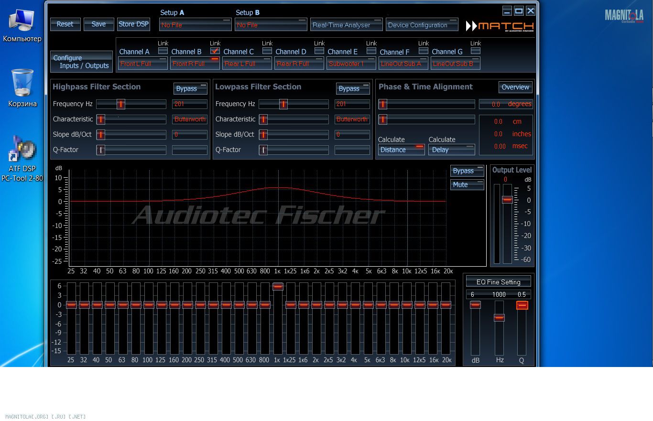Screen dimensions: 653x421
Task: Click the fine setting Q fader
Action: coord(522,305)
